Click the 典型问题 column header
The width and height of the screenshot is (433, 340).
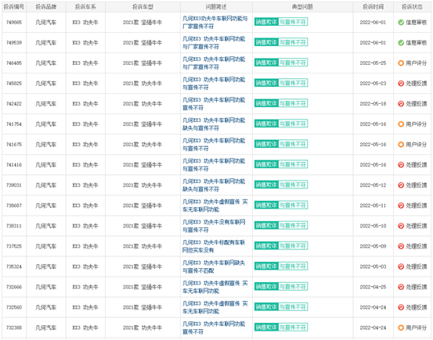point(302,7)
